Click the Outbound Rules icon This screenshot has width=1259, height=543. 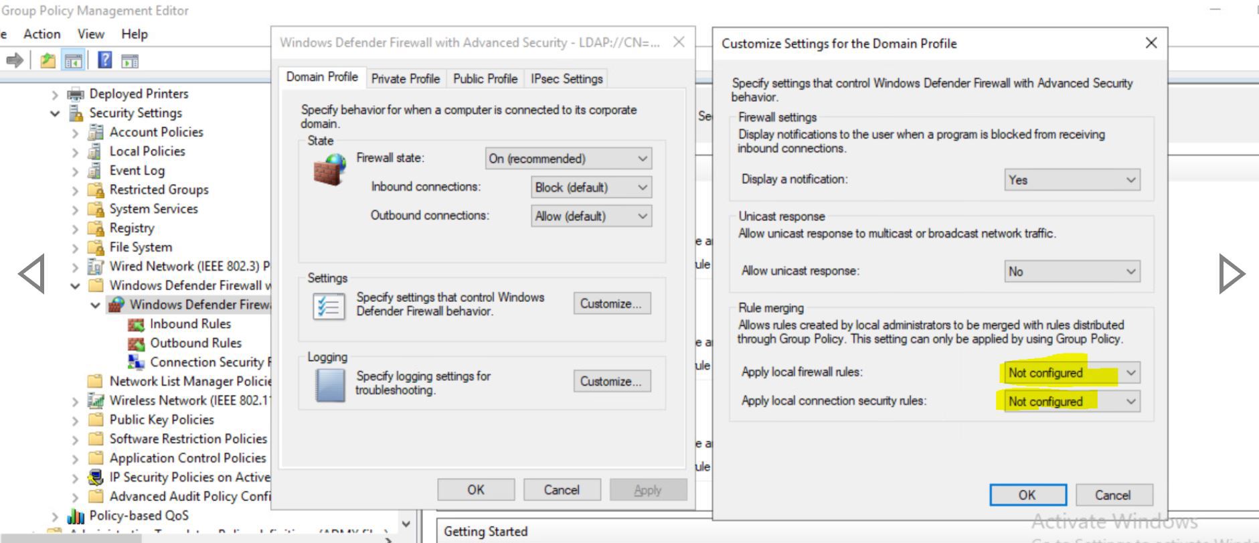(136, 343)
